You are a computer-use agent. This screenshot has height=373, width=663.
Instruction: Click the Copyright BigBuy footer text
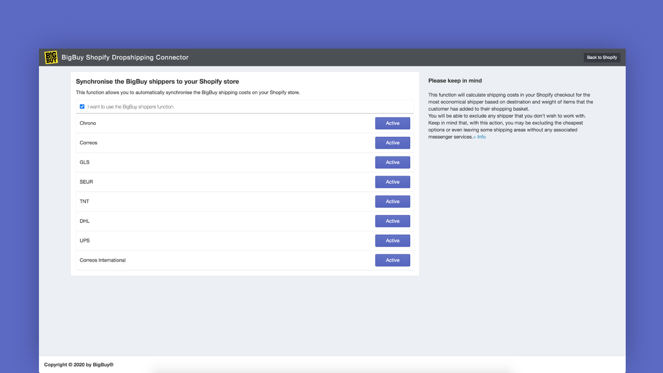click(78, 364)
